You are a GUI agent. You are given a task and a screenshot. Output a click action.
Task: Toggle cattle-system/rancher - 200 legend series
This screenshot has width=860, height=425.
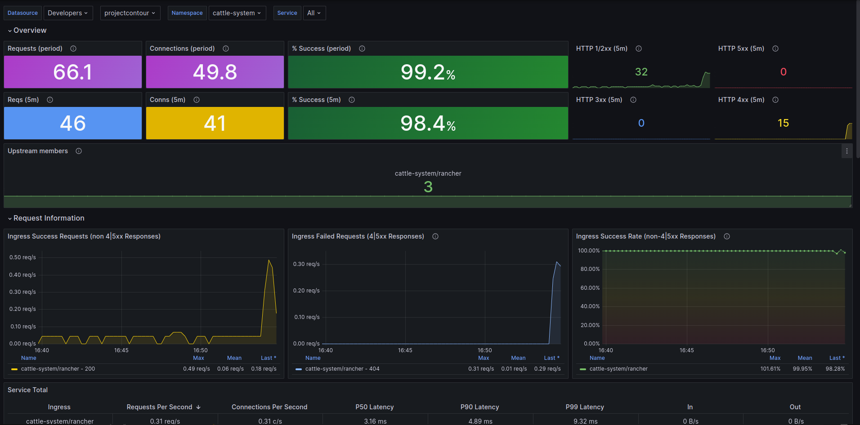click(58, 369)
